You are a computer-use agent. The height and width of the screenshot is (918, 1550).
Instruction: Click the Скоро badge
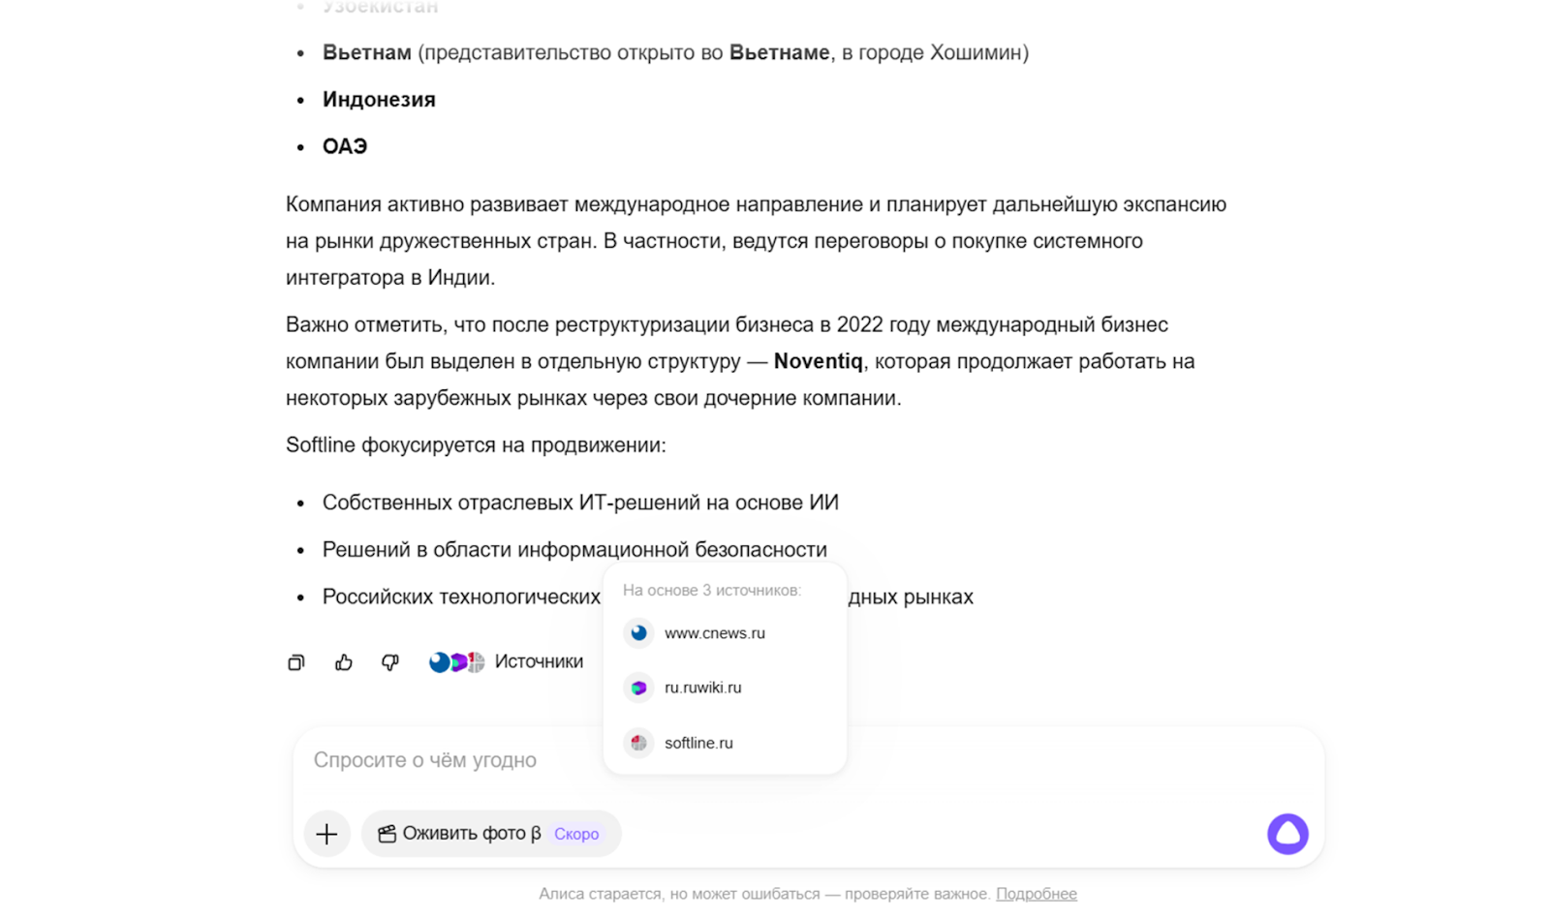click(x=576, y=834)
